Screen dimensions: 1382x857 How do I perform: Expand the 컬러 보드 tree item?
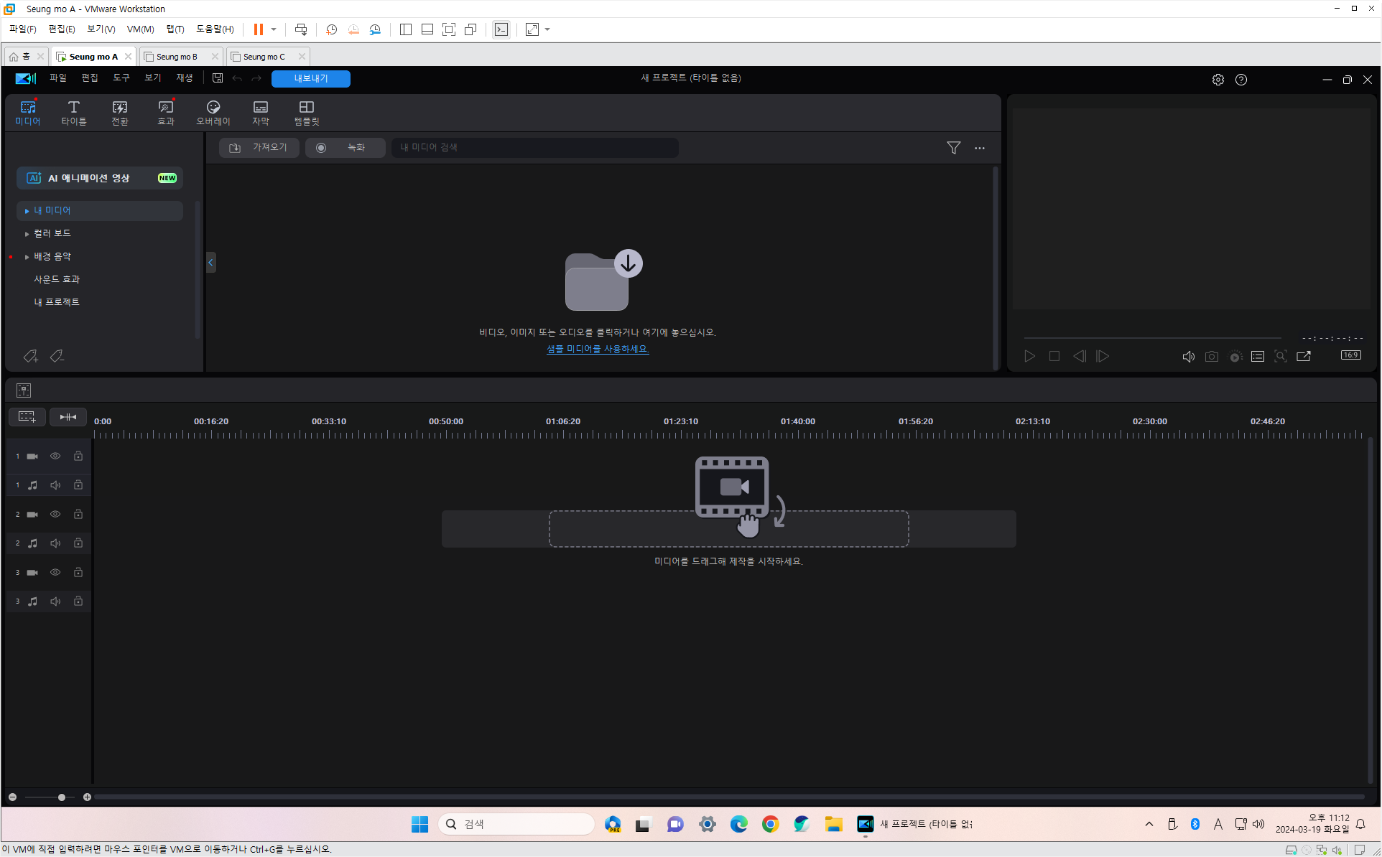[x=27, y=234]
